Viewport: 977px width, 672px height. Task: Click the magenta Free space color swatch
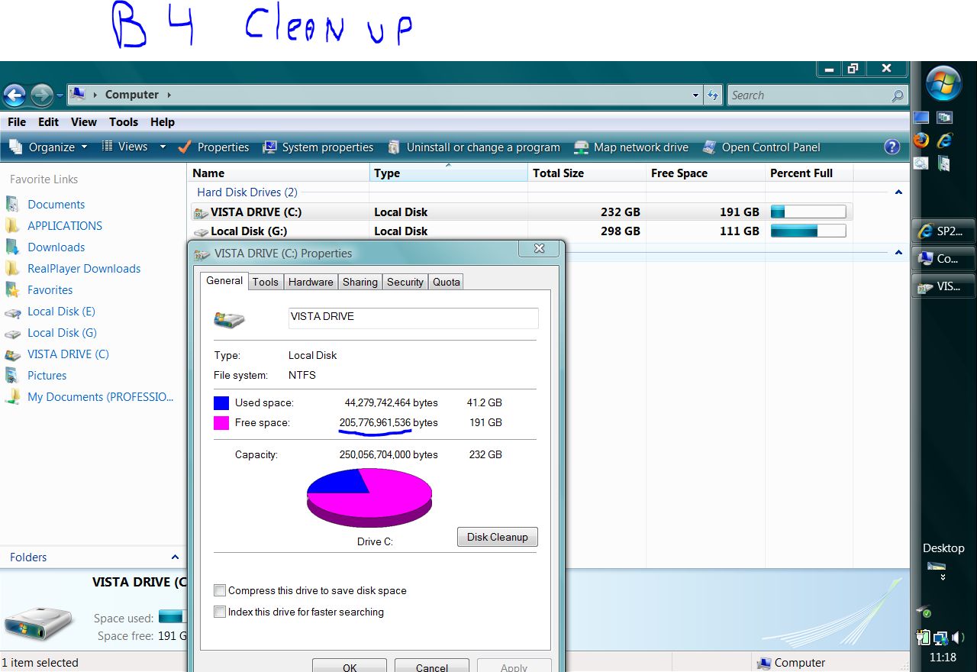pyautogui.click(x=221, y=423)
